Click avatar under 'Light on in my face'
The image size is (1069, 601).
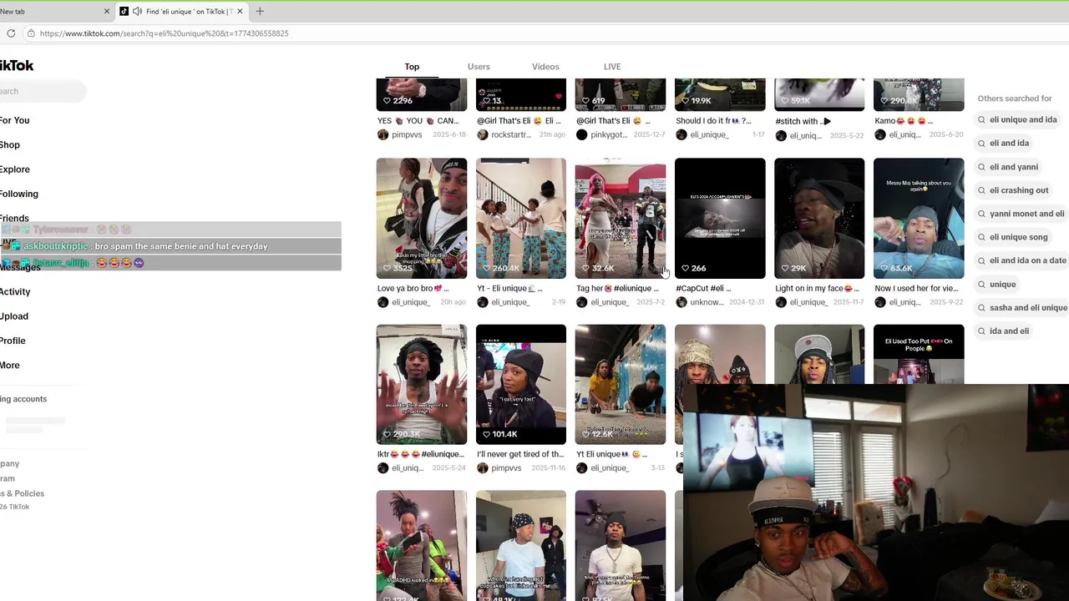tap(780, 302)
